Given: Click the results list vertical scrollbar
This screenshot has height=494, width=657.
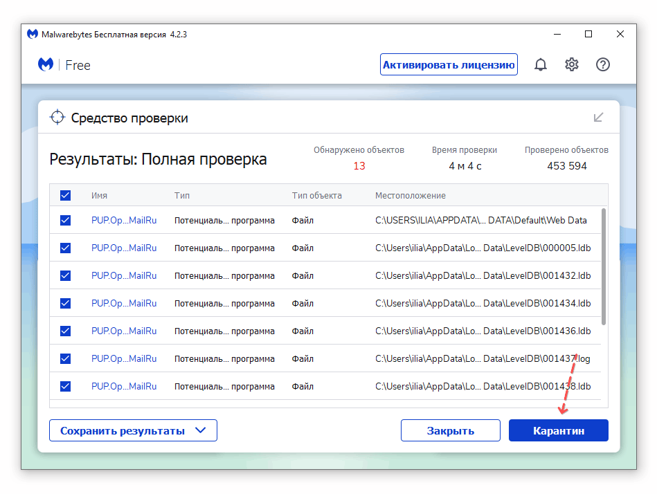Looking at the screenshot, I should click(604, 266).
